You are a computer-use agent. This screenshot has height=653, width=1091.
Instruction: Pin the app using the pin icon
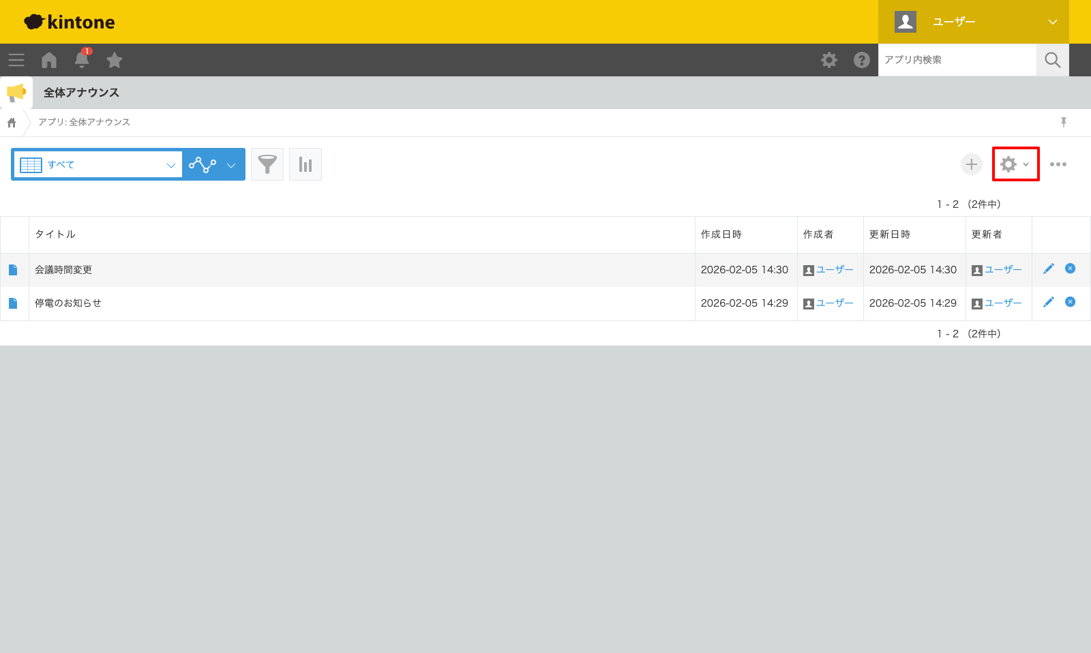(x=1063, y=122)
